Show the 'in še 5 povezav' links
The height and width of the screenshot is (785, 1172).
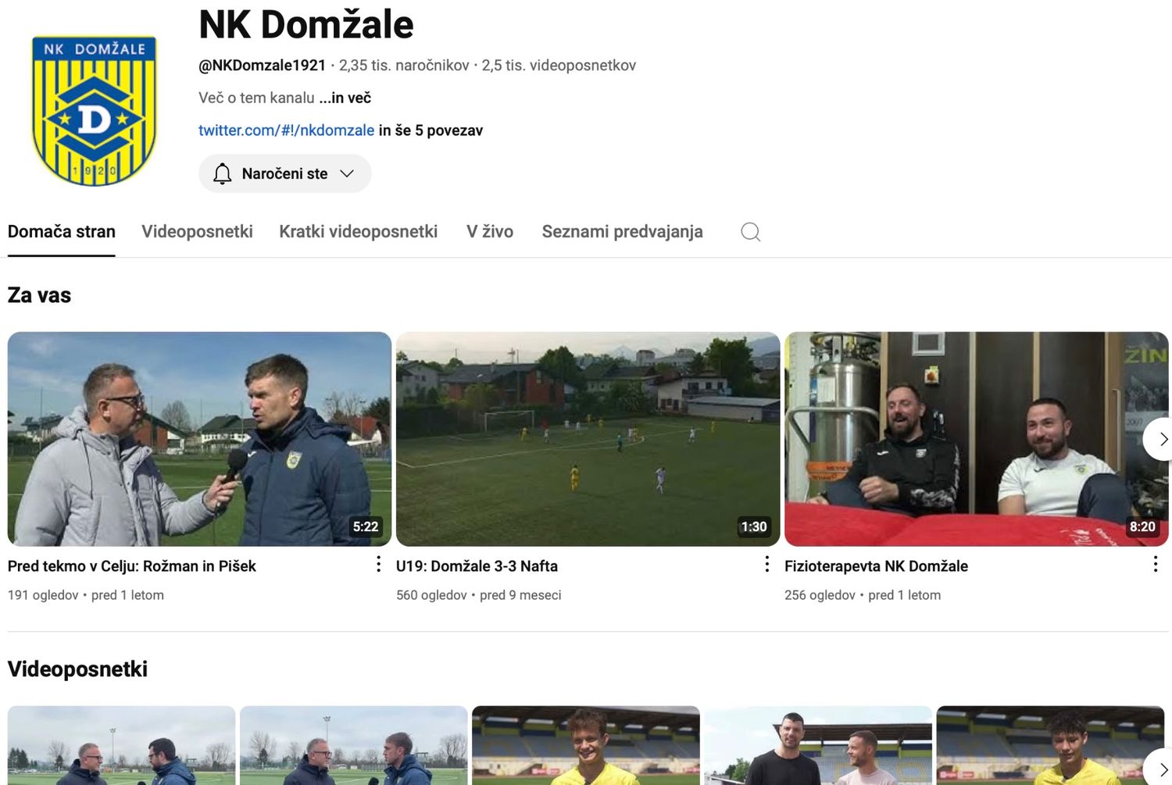tap(431, 130)
